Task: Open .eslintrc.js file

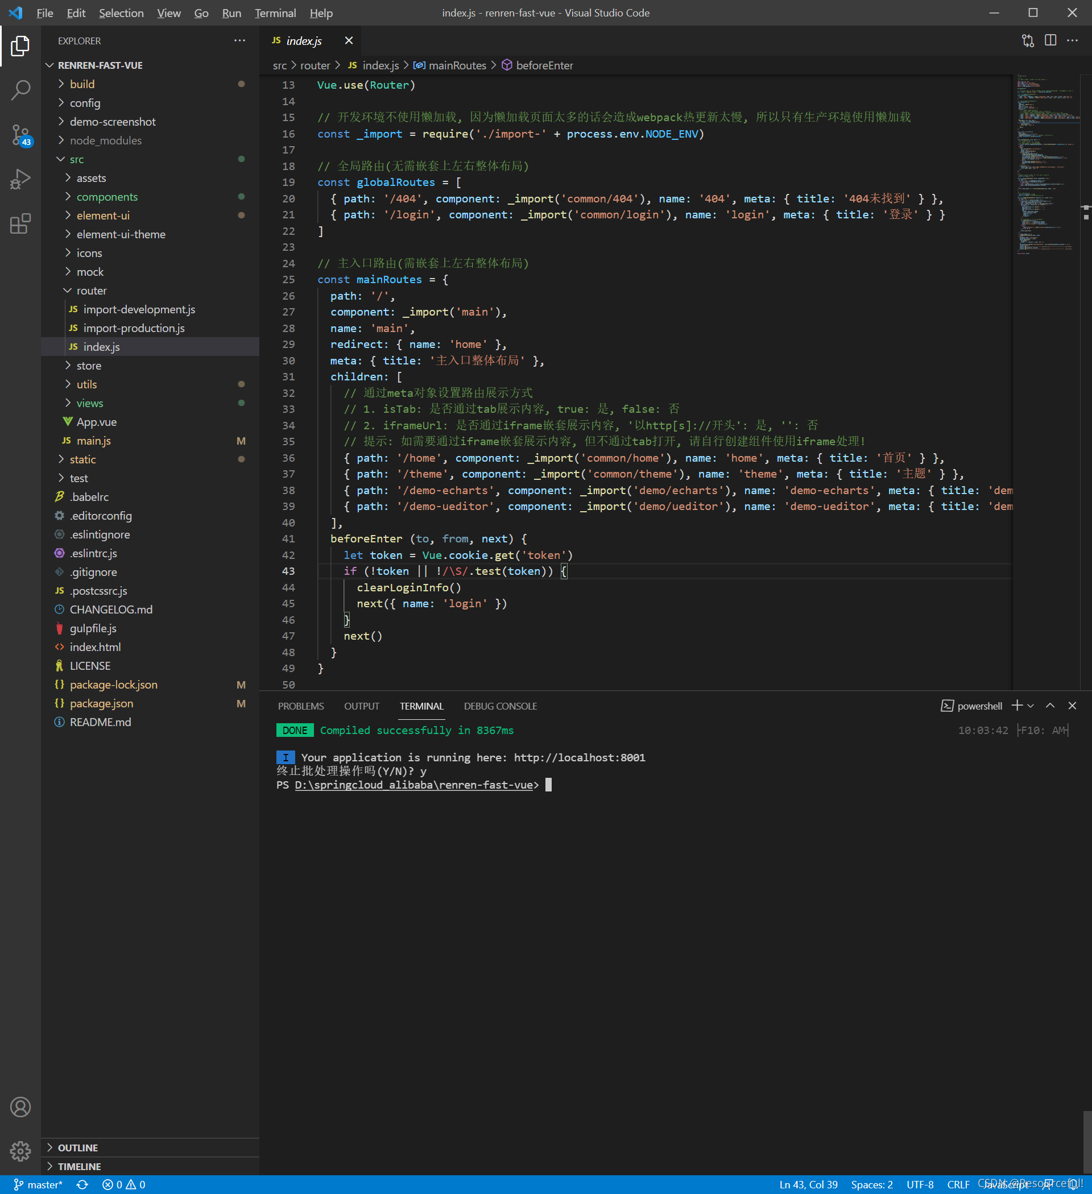Action: (x=150, y=553)
